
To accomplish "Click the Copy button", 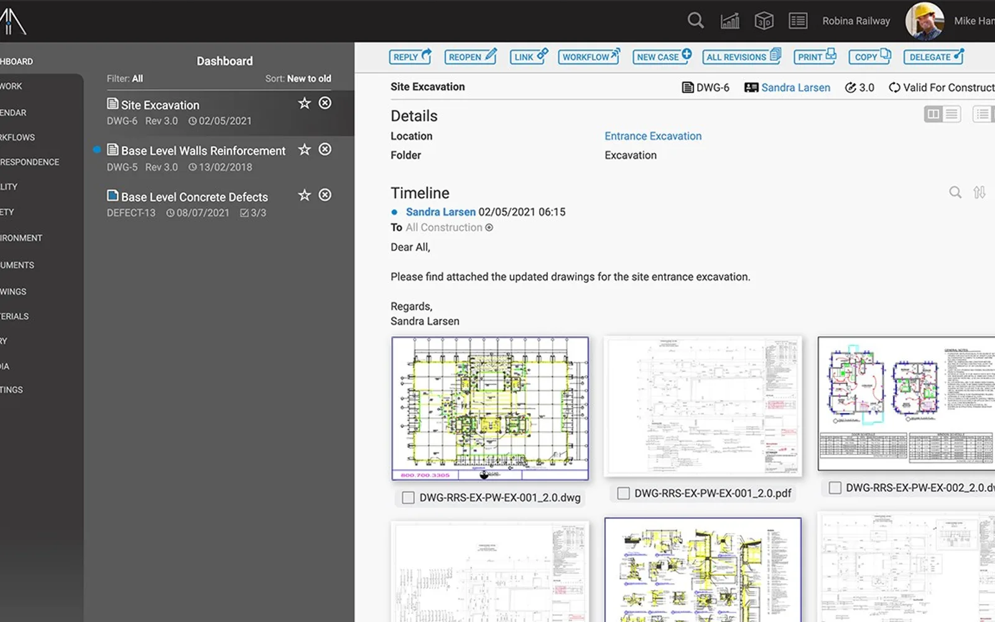I will click(x=871, y=57).
